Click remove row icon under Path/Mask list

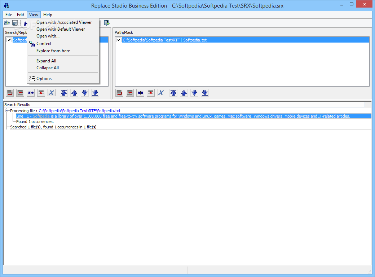151,93
